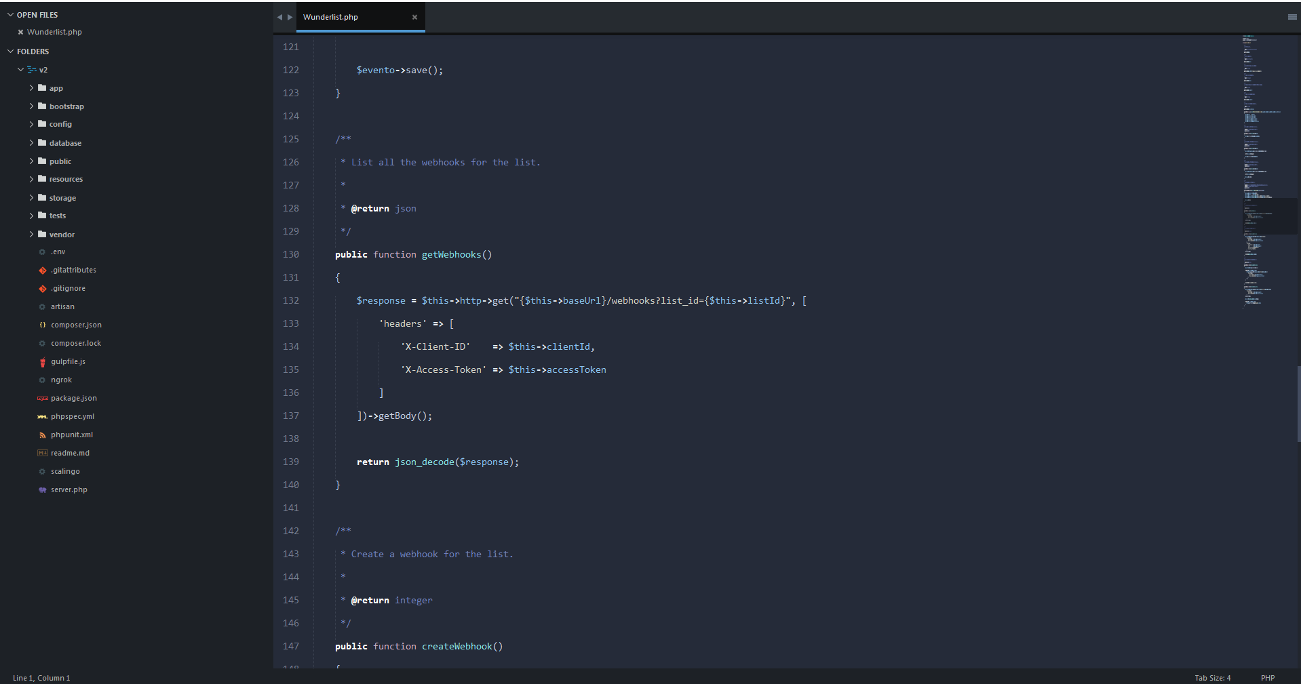Open the readme.md markdown file
The width and height of the screenshot is (1301, 684).
(x=69, y=453)
